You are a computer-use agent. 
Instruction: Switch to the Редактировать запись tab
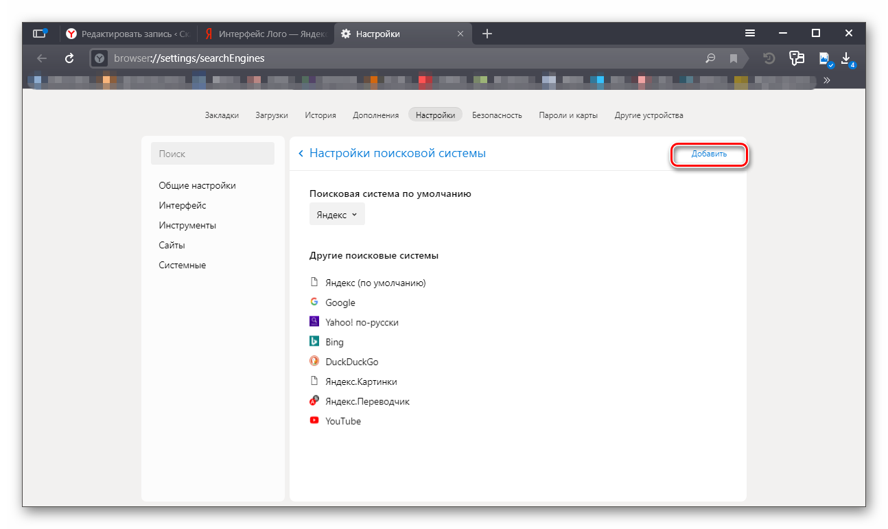coord(128,34)
